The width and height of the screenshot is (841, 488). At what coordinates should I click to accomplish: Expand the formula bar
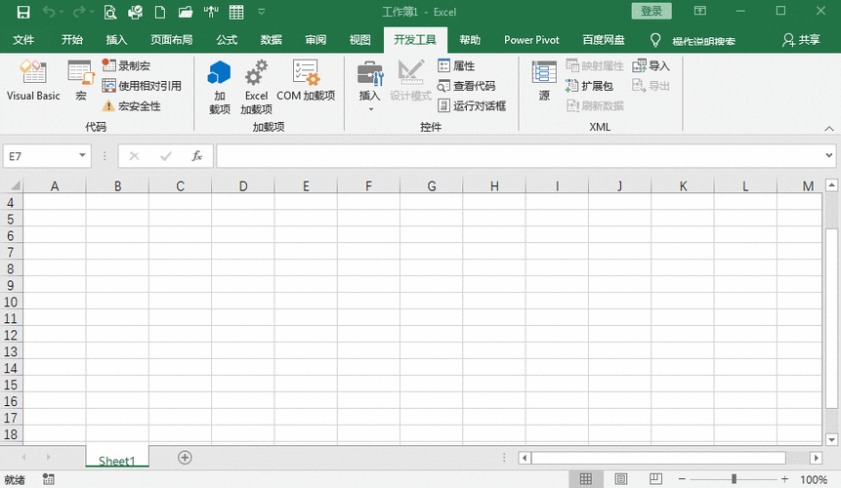829,155
